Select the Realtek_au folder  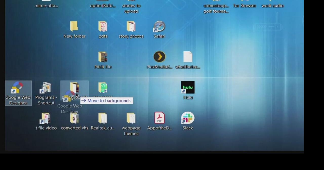point(103,118)
